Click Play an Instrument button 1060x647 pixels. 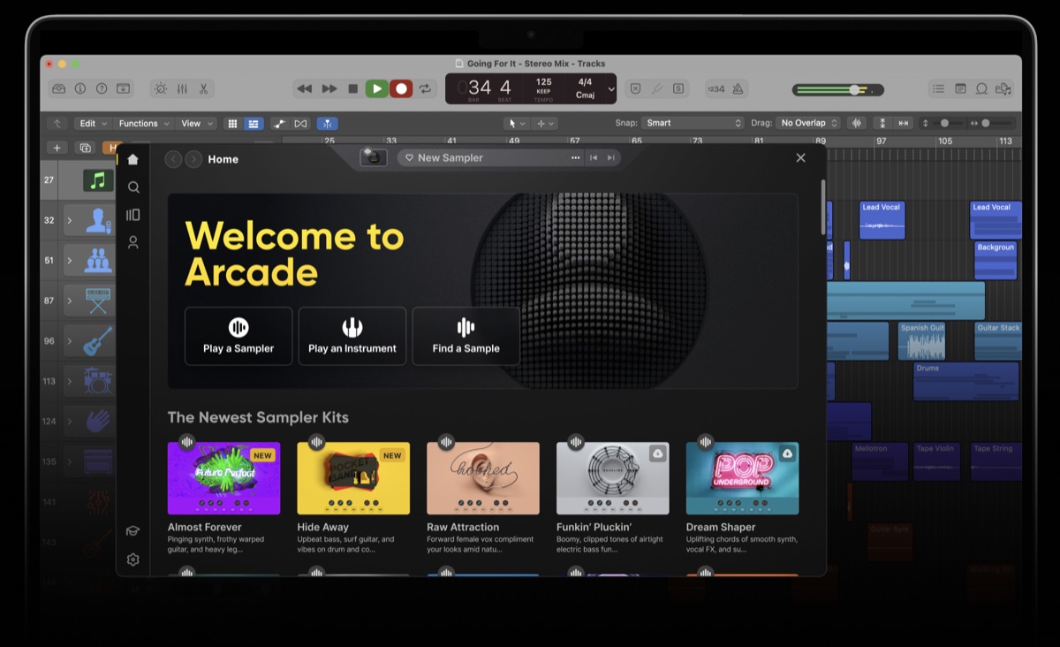point(352,336)
